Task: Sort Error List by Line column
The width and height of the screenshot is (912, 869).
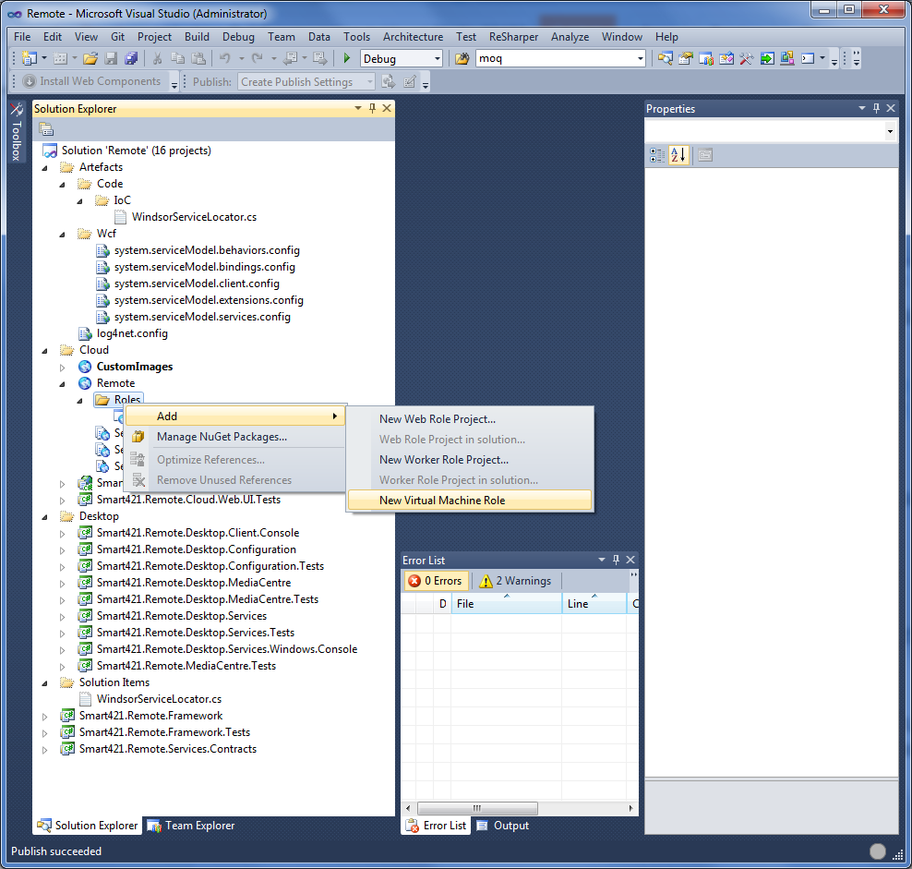Action: (x=594, y=604)
